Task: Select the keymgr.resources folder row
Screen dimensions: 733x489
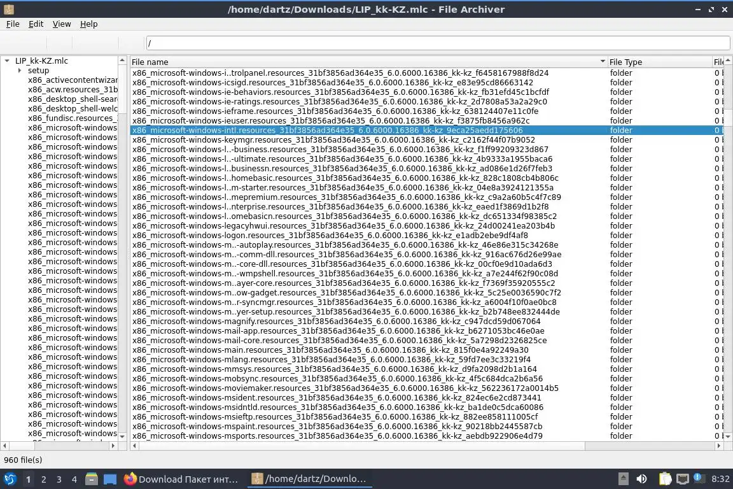Action: point(427,140)
